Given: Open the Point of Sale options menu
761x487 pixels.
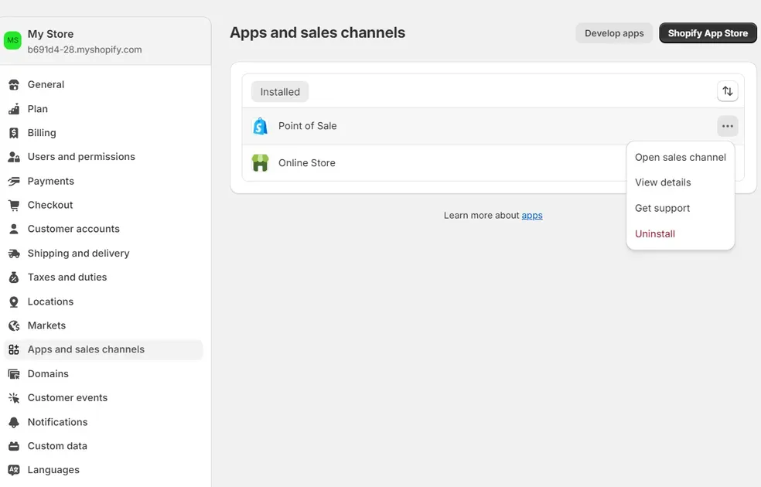Looking at the screenshot, I should (726, 125).
